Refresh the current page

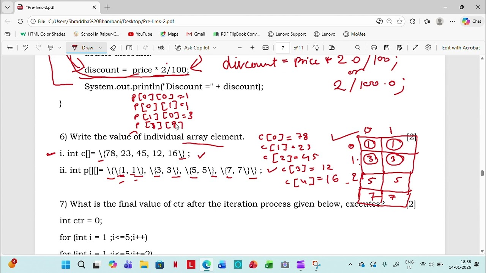coord(21,22)
